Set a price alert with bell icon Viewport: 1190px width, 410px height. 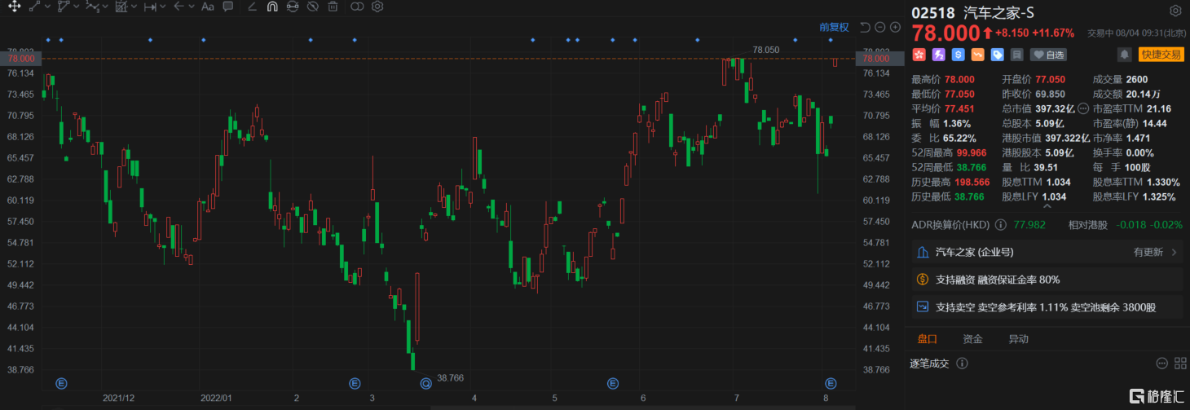pos(1125,55)
